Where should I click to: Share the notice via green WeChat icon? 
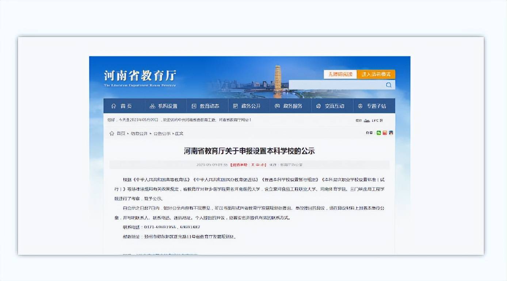(379, 133)
